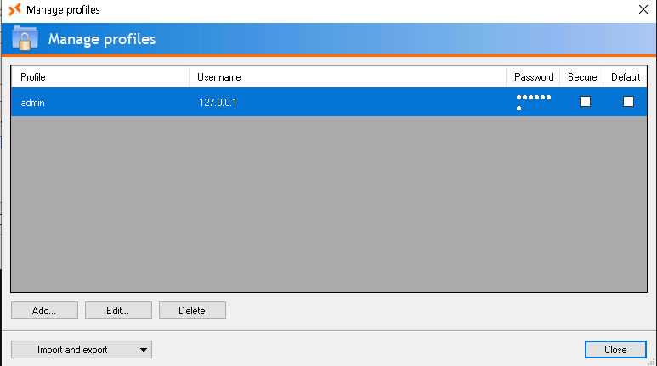Click the Default column header
The width and height of the screenshot is (657, 366).
click(626, 77)
